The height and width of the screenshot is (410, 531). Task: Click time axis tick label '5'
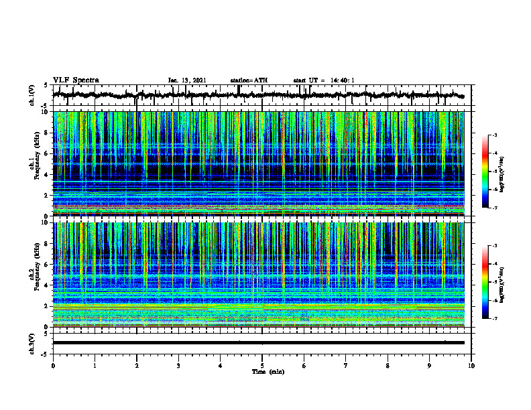(262, 366)
